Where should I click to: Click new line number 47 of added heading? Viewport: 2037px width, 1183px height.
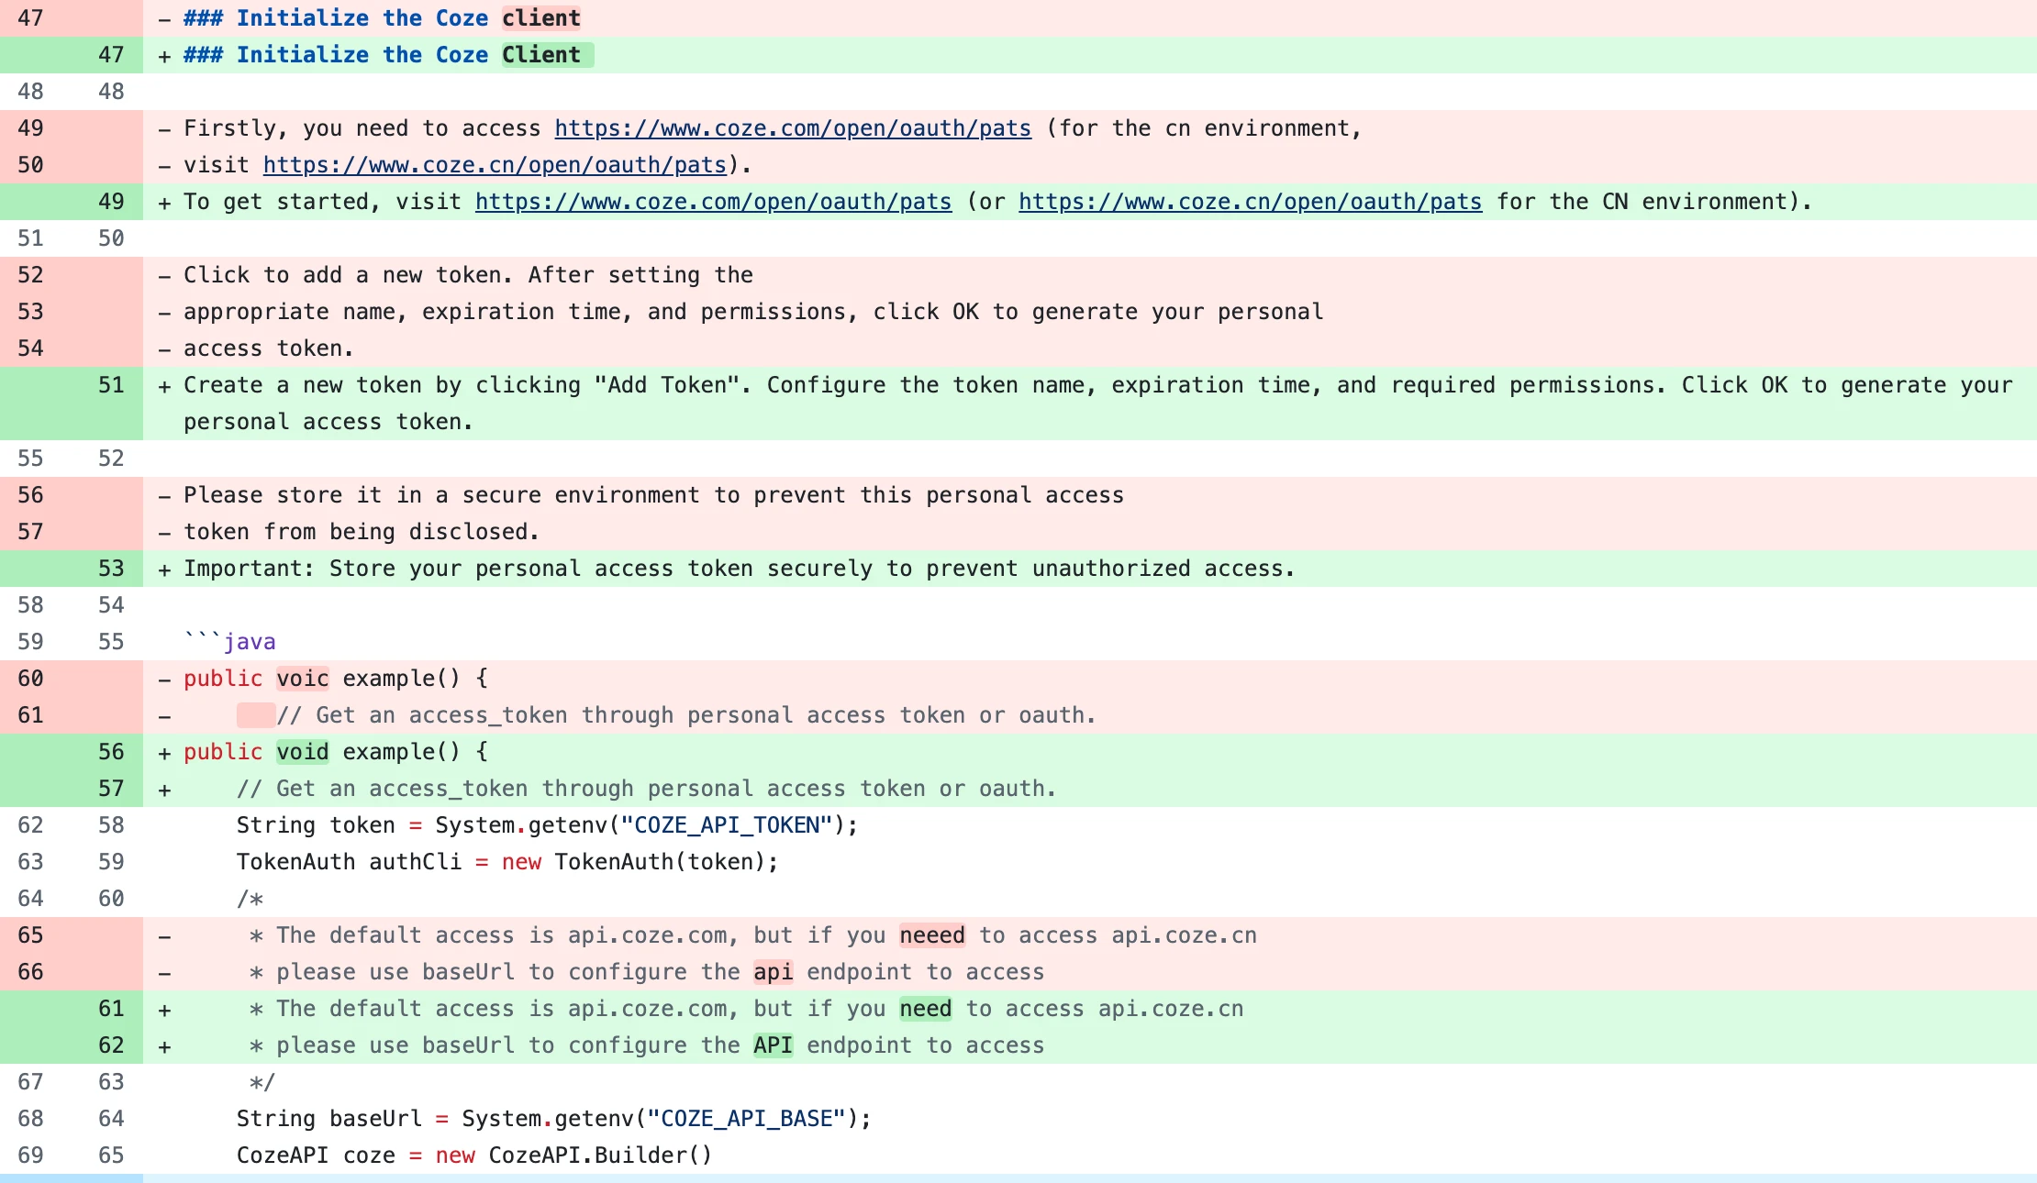pos(111,55)
